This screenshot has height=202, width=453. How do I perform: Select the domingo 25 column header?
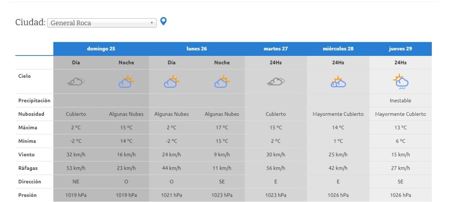tap(101, 49)
